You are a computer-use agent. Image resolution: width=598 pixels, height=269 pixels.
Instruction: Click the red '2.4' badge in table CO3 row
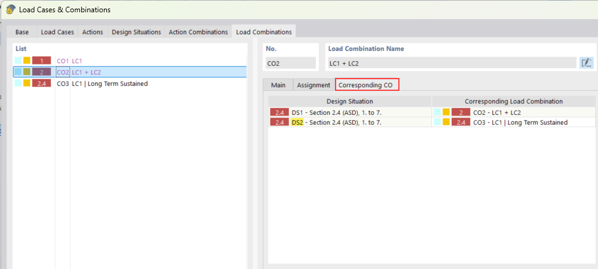tap(461, 122)
